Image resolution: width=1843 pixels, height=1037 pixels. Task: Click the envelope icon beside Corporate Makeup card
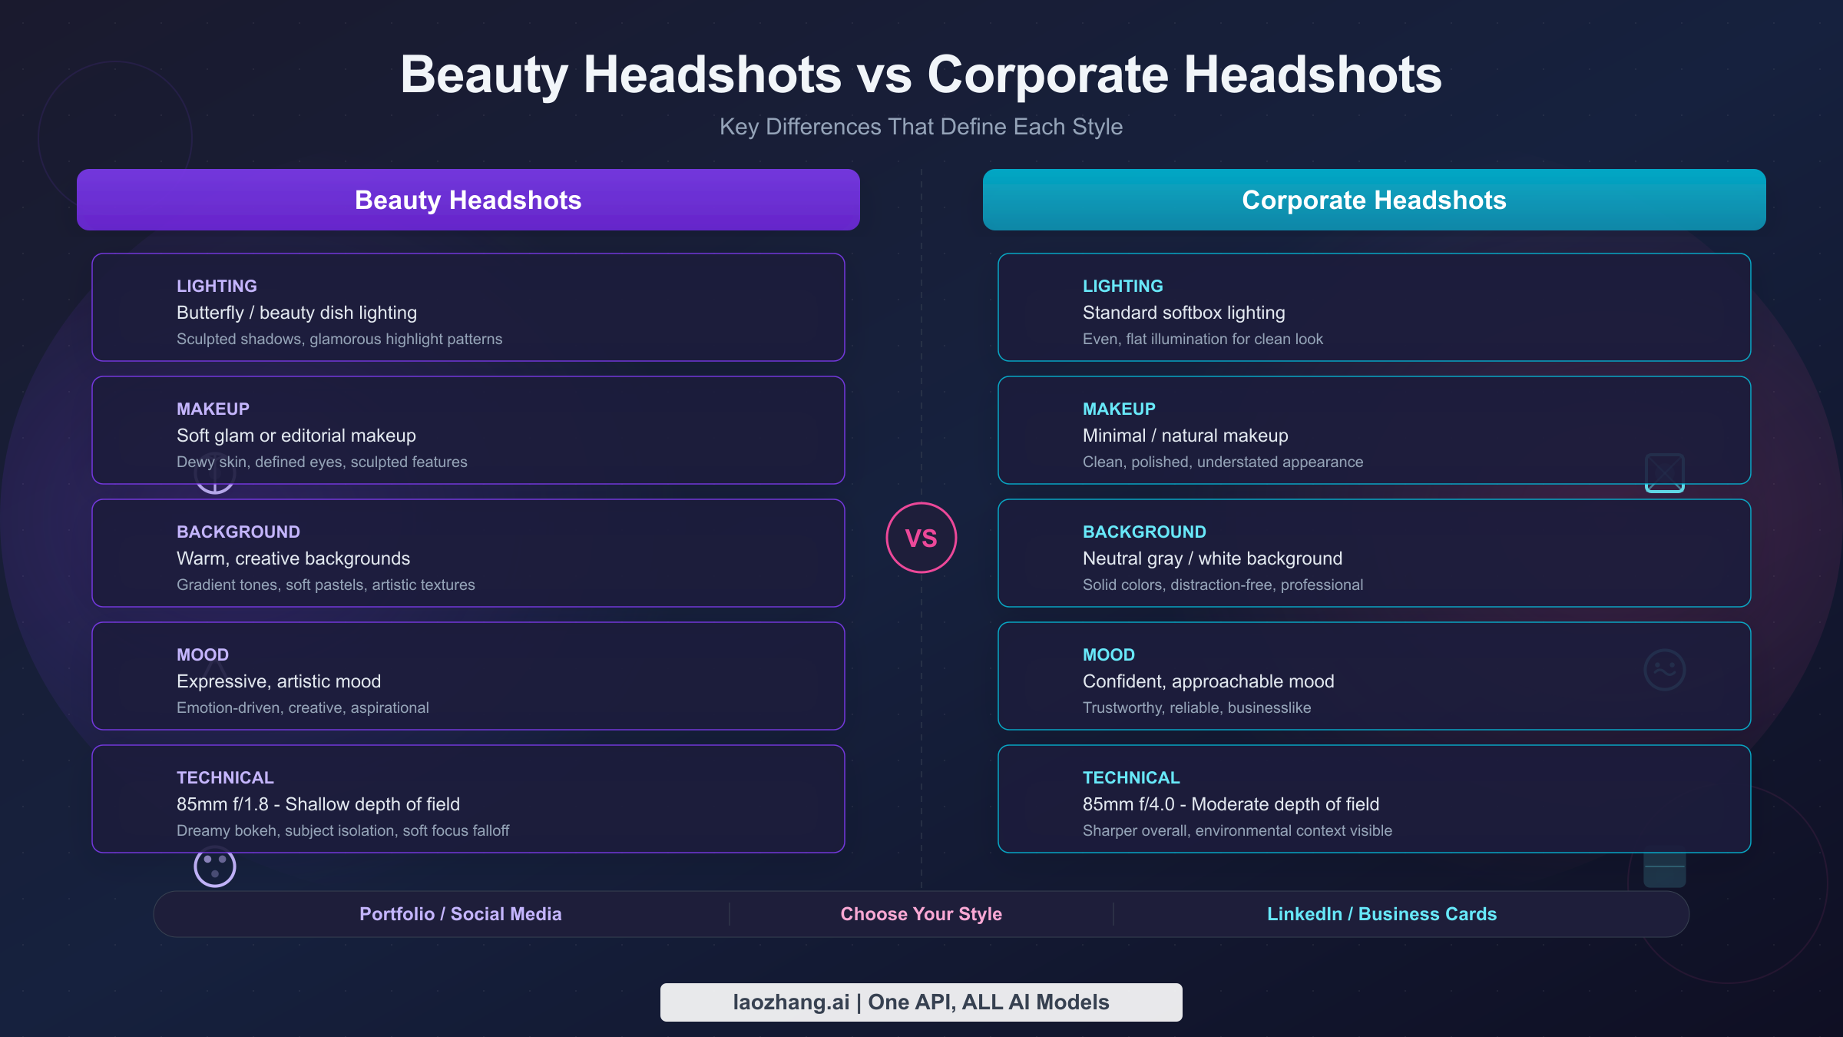[1665, 472]
